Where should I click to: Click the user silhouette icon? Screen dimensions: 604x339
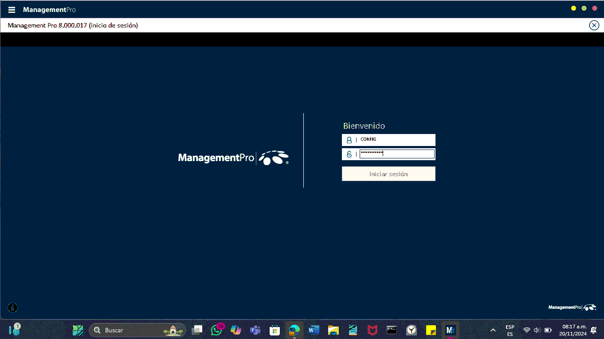349,140
